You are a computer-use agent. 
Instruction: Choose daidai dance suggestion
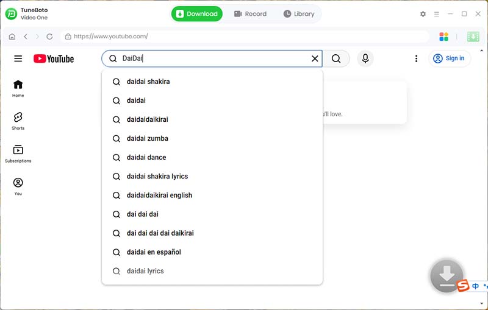[x=212, y=158]
